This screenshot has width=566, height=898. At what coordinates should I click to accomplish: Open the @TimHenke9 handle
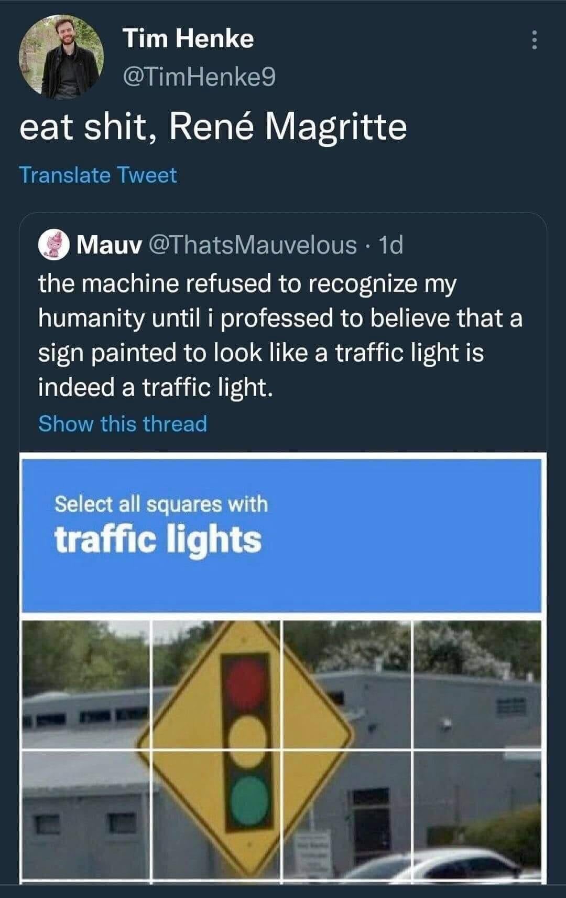point(199,77)
